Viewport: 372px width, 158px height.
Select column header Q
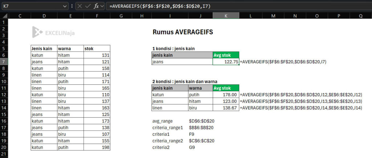click(x=361, y=16)
